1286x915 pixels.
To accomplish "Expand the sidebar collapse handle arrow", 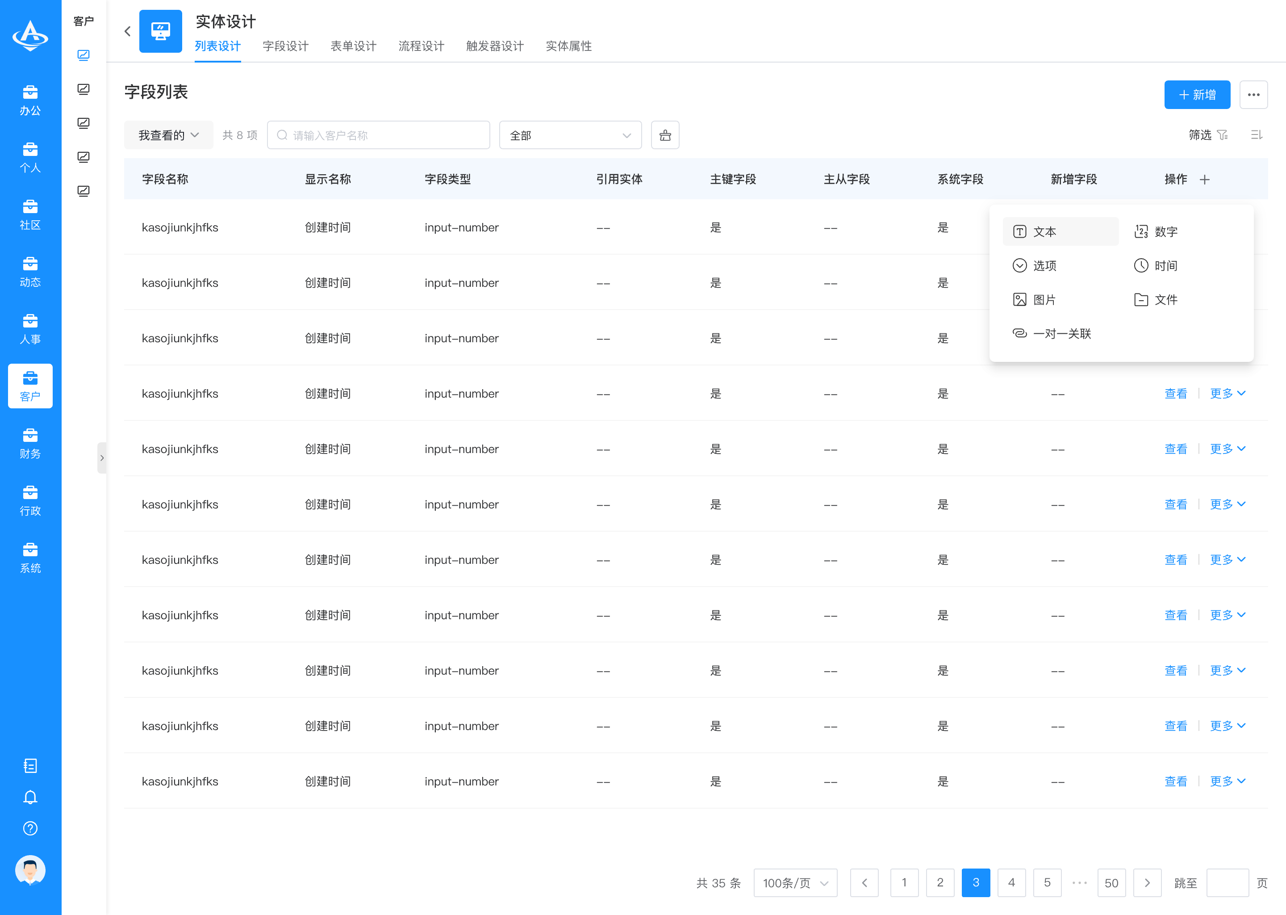I will 102,458.
